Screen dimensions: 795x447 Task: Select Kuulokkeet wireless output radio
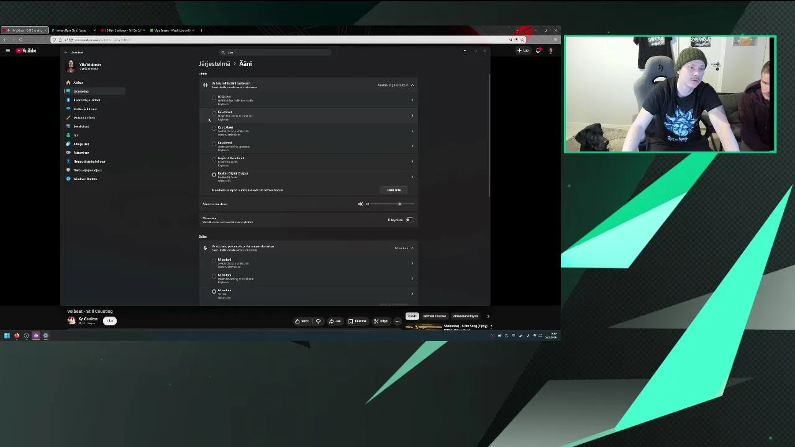(214, 129)
